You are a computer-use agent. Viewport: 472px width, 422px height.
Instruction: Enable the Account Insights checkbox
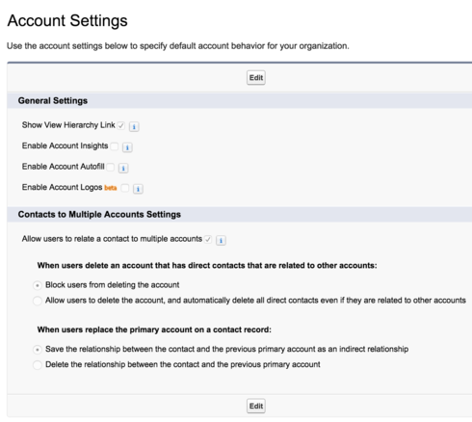(114, 146)
